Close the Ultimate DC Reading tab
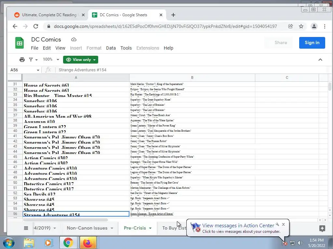This screenshot has width=333, height=249. pos(83,15)
